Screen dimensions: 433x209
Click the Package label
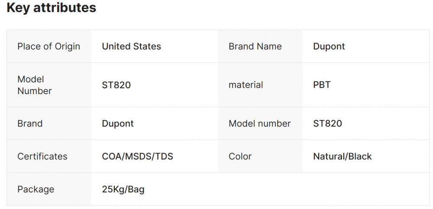coord(36,189)
